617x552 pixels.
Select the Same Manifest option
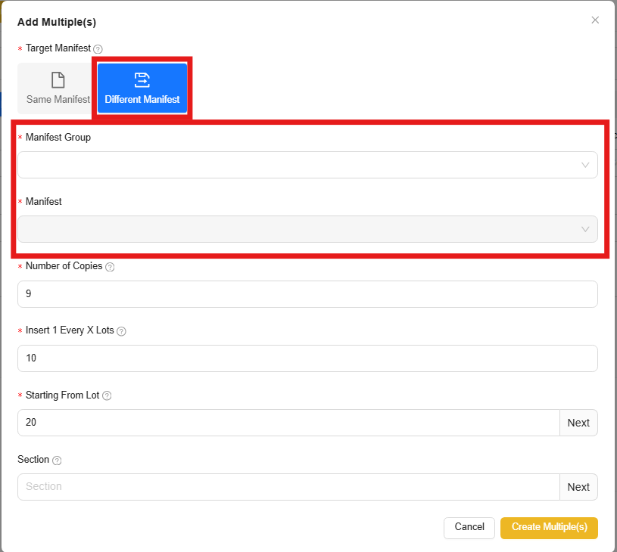[x=58, y=88]
